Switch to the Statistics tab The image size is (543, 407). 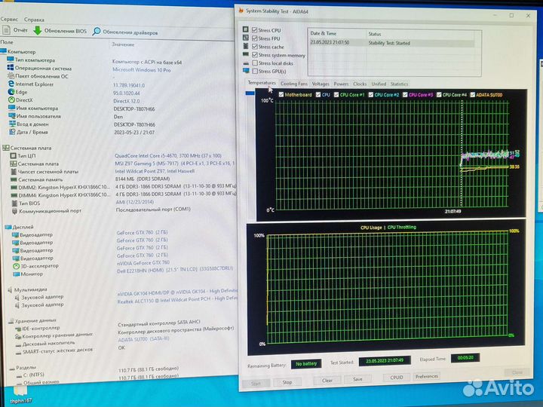coord(399,84)
